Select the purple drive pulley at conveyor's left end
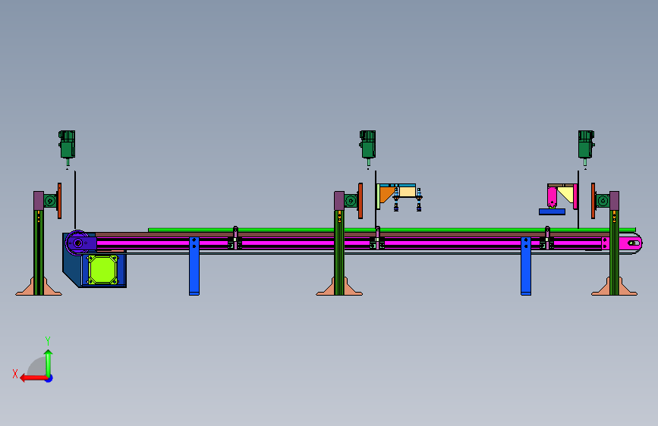 pyautogui.click(x=77, y=243)
